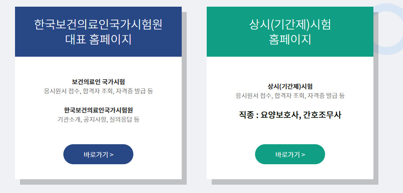Click 상시(기간제)시험 title in green header
Screen dimensions: 403x193
point(290,24)
